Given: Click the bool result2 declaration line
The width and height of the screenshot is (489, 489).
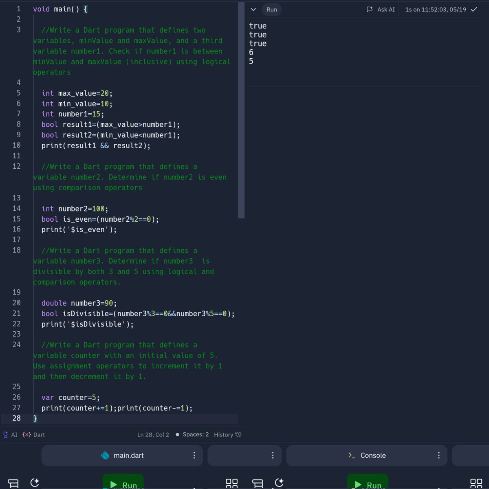Looking at the screenshot, I should tap(110, 135).
